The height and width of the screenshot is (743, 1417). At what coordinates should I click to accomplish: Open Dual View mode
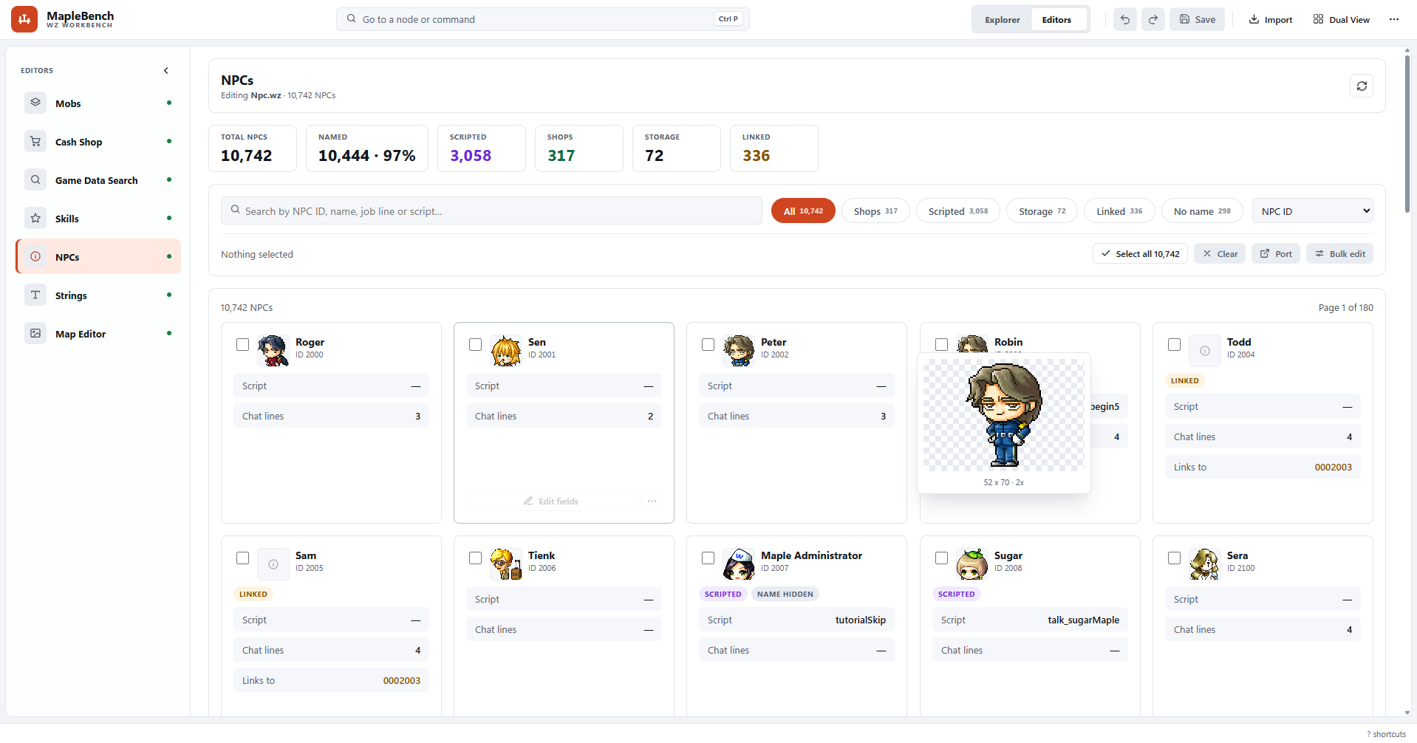(1342, 19)
